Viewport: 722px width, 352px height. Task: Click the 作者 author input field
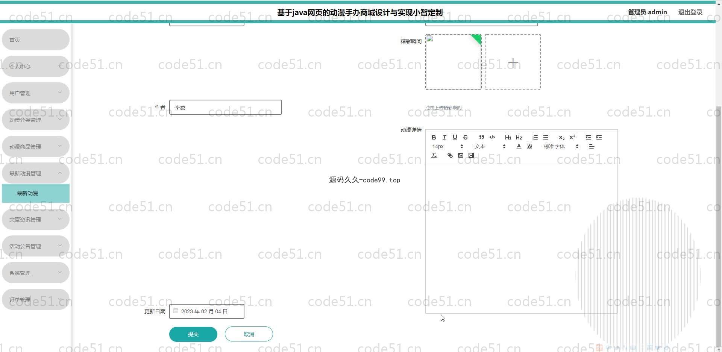point(226,107)
